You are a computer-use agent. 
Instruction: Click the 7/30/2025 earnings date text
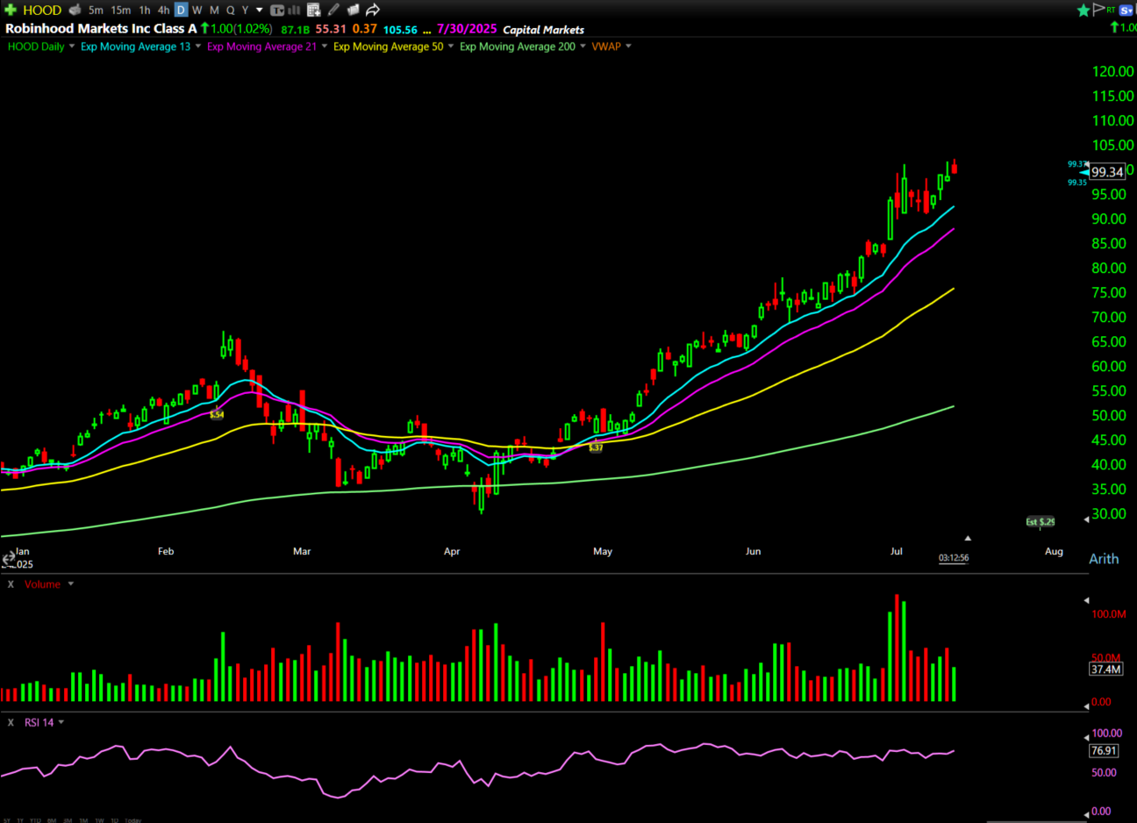pyautogui.click(x=466, y=29)
